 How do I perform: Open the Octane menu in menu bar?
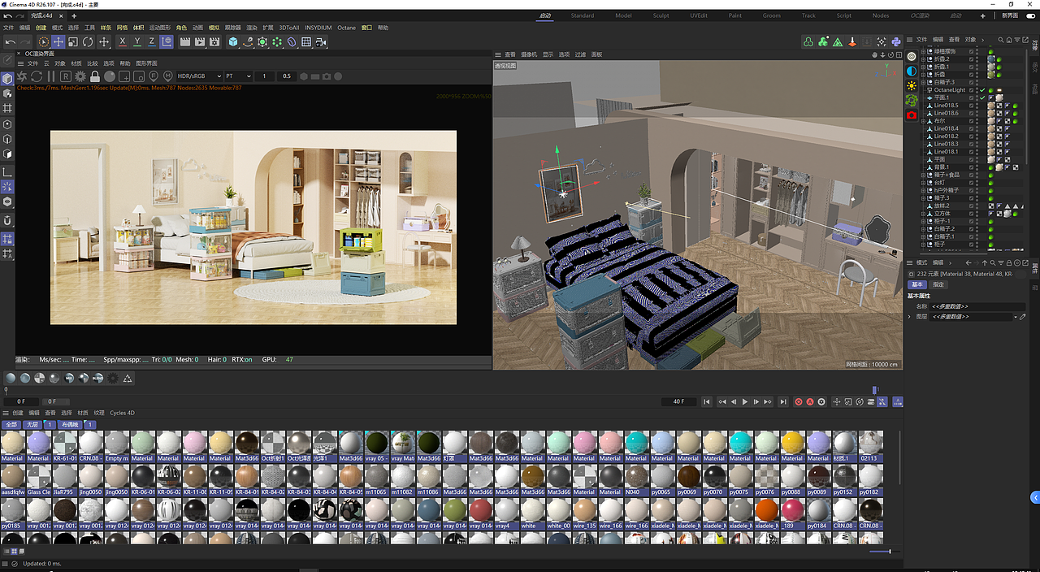(346, 28)
